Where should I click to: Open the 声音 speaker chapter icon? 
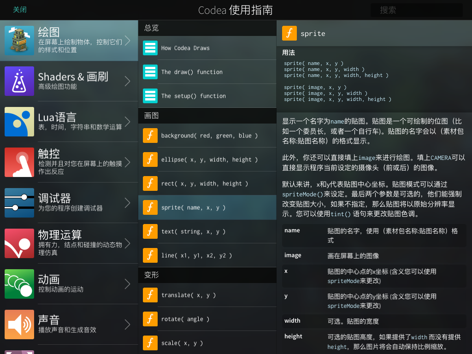pos(19,324)
